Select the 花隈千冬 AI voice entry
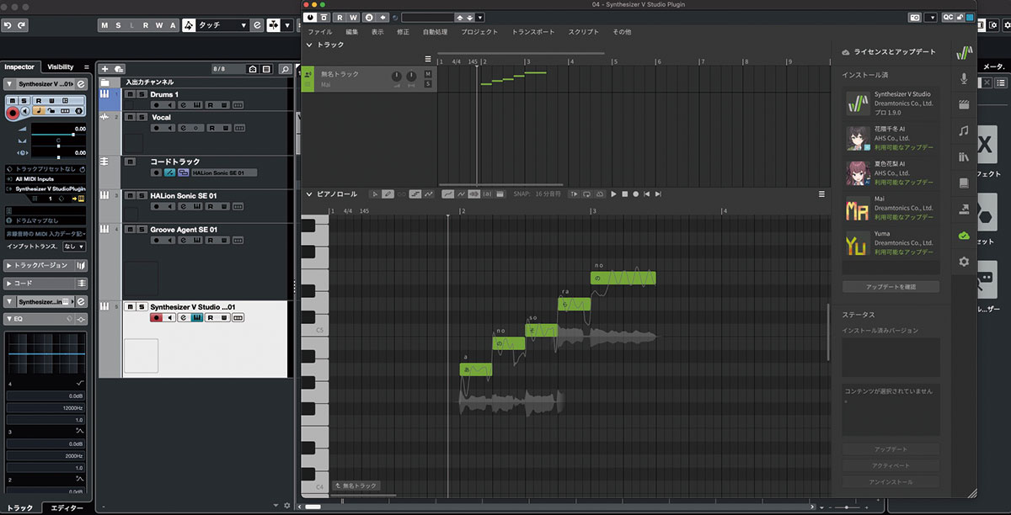 tap(891, 137)
